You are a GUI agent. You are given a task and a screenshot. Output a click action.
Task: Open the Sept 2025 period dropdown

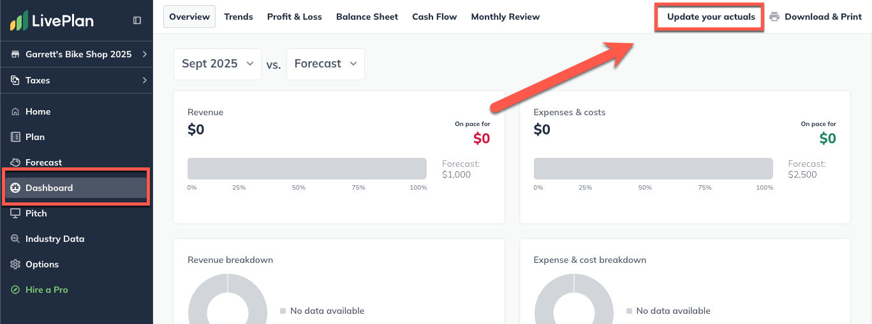[218, 64]
